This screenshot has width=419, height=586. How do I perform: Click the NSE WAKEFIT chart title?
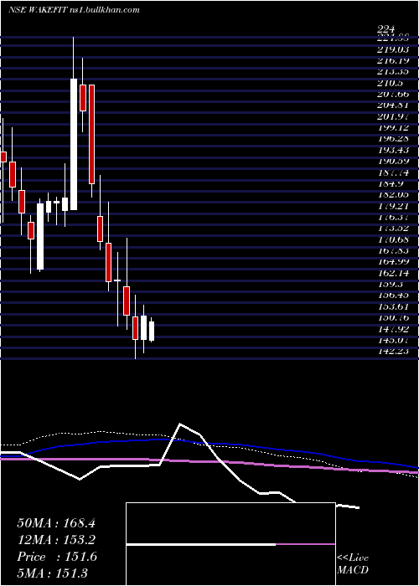pyautogui.click(x=74, y=10)
